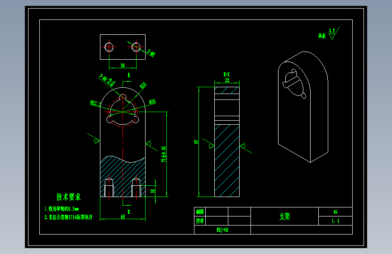Click the "支架" part name
Image resolution: width=392 pixels, height=254 pixels.
click(284, 216)
